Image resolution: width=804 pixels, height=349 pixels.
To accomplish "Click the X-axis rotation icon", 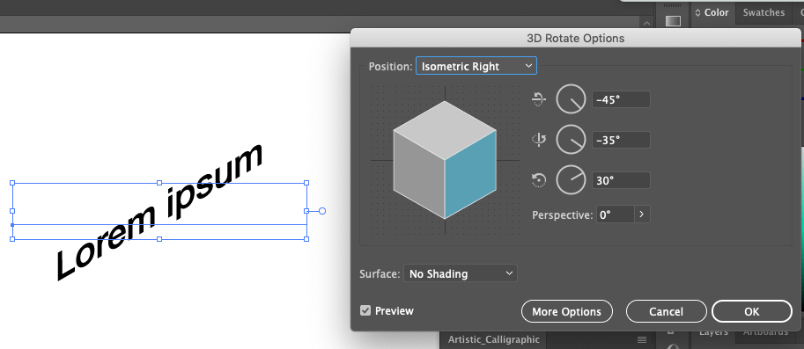I will (539, 99).
